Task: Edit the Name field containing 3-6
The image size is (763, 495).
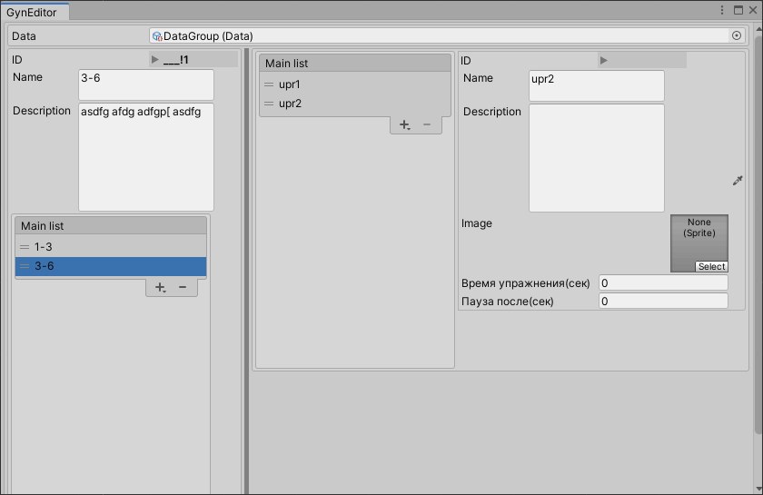Action: [146, 84]
